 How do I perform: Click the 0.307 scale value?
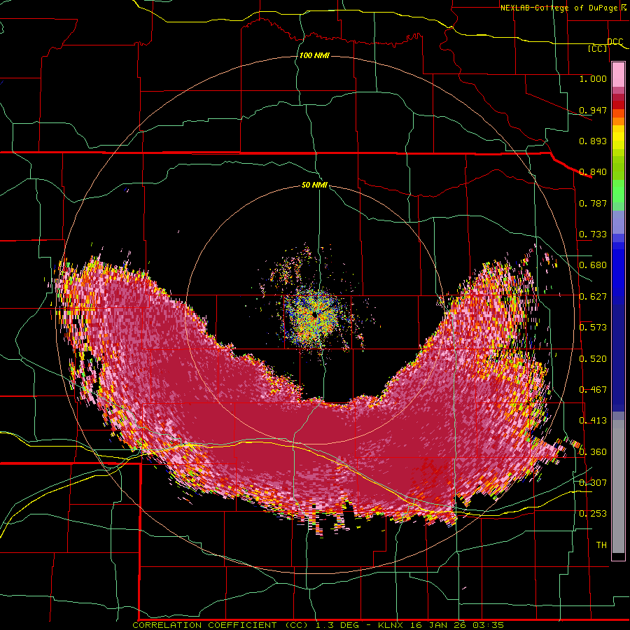pyautogui.click(x=593, y=482)
